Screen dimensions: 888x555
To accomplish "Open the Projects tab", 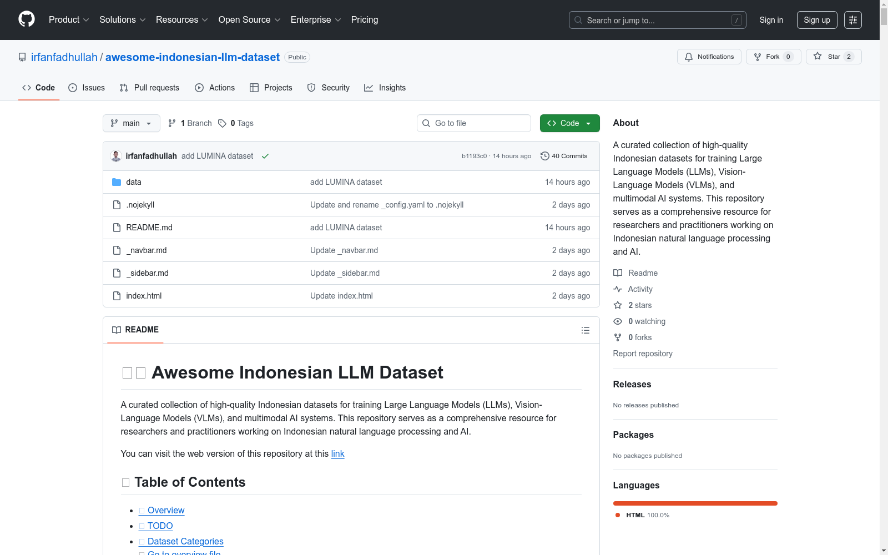I will pos(271,88).
